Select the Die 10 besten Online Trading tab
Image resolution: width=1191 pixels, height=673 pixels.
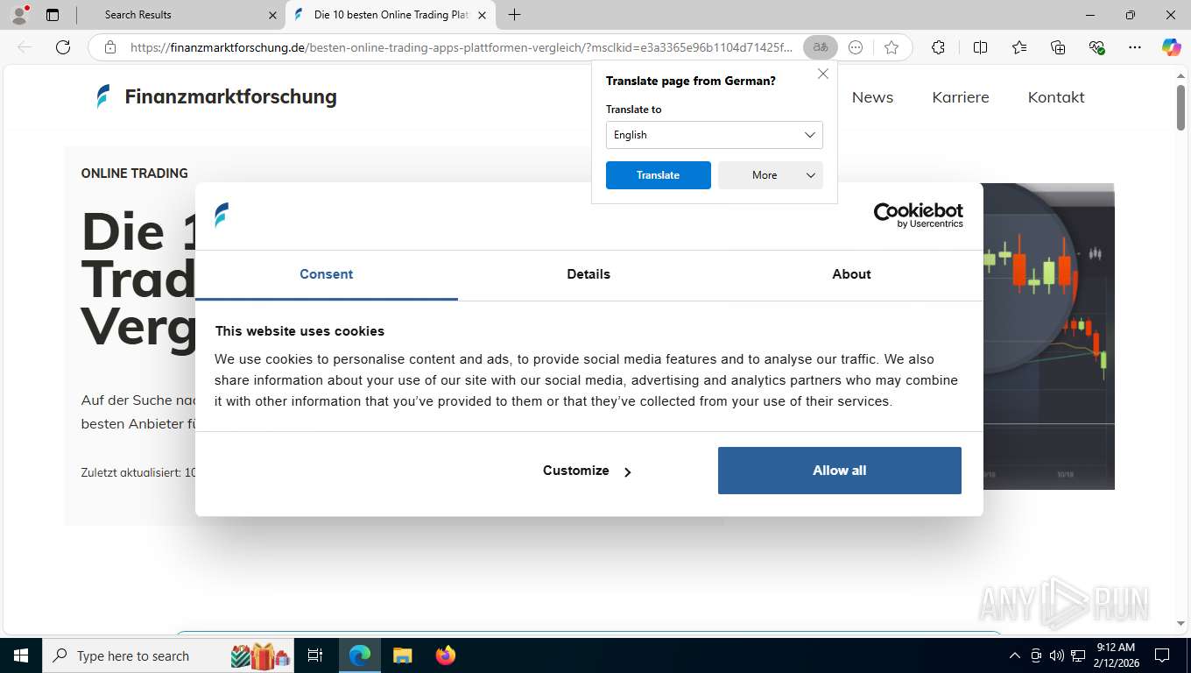[391, 15]
